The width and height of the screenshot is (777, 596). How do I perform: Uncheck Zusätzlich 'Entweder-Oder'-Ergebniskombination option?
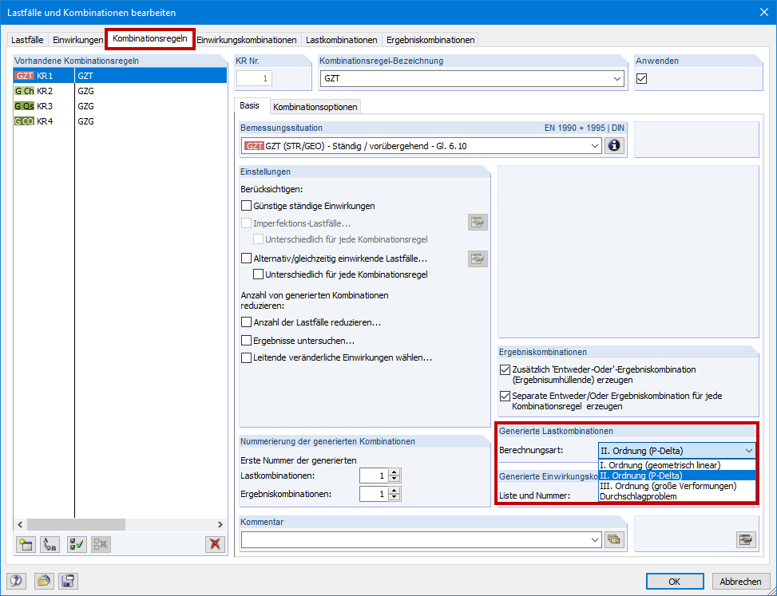coord(505,369)
